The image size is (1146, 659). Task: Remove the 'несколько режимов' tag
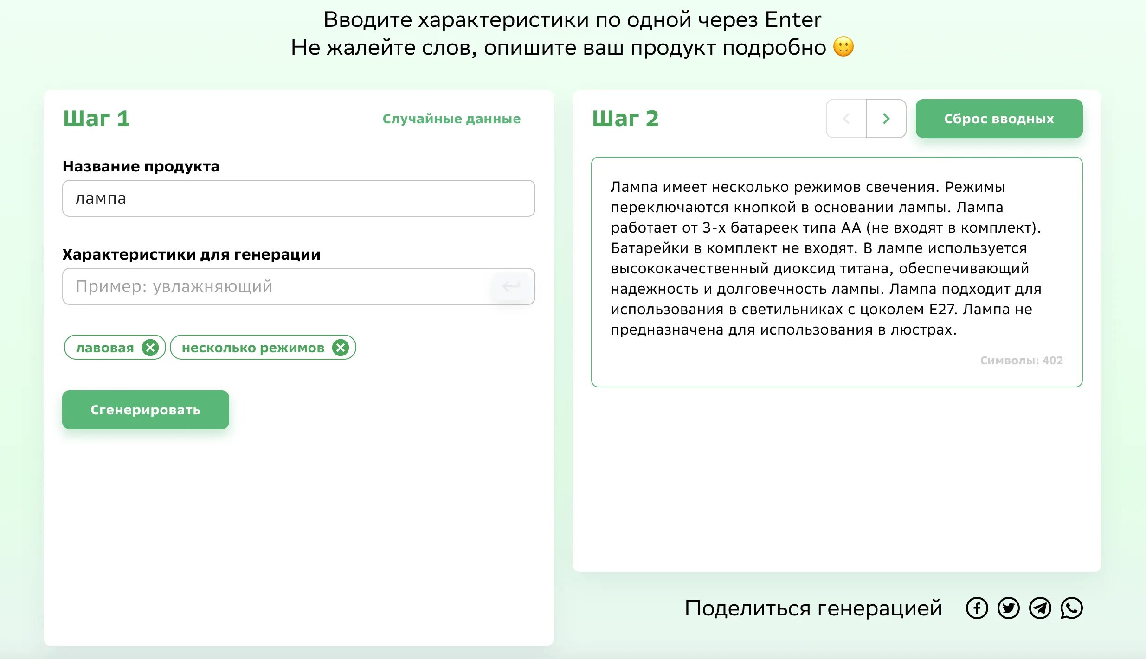(340, 348)
